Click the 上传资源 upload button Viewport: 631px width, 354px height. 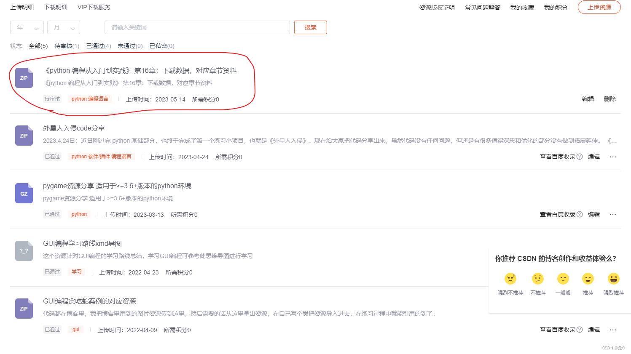point(599,7)
